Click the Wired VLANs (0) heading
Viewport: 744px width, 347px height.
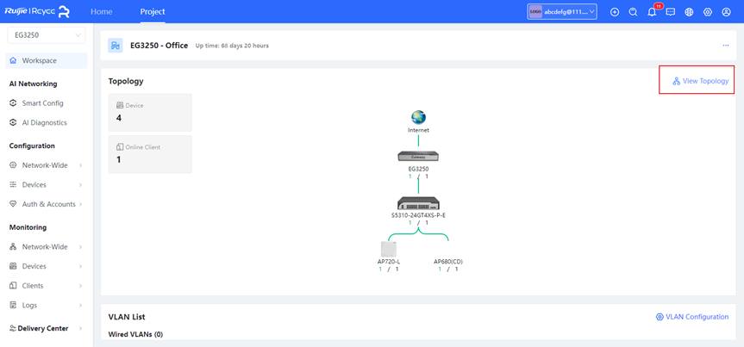(x=135, y=334)
